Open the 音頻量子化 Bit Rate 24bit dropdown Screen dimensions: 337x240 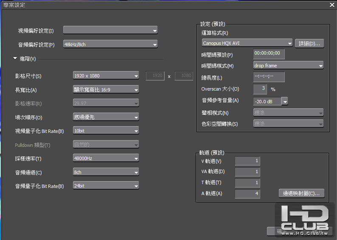point(106,186)
